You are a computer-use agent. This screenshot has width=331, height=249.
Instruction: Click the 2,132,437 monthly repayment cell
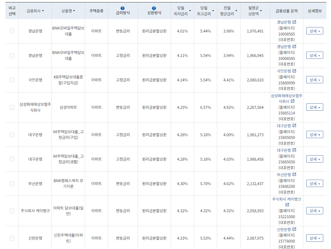click(255, 184)
